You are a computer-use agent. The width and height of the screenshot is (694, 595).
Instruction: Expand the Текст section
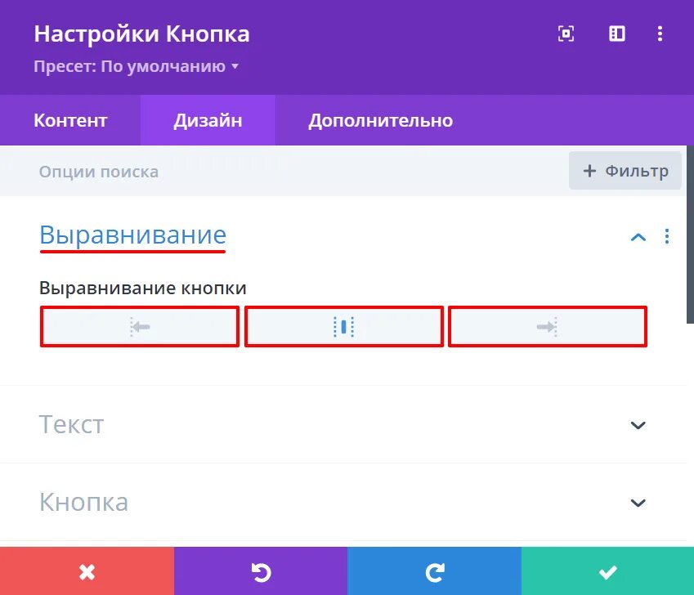point(343,425)
